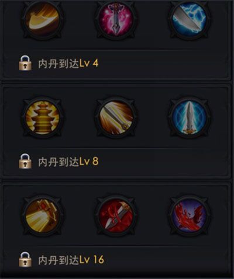
Task: Click the 内丹到达Lv 16 unlock requirement text
Action: [71, 260]
